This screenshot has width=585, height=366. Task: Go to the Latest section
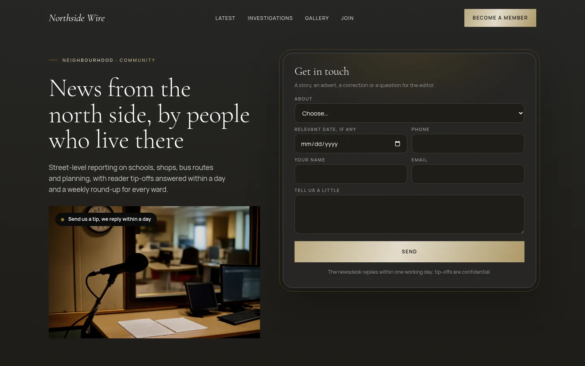tap(225, 18)
